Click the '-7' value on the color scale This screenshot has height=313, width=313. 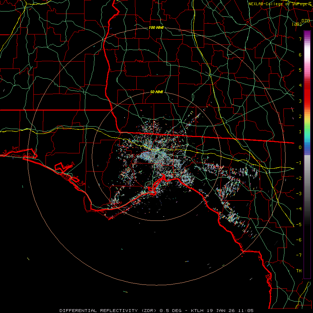pos(299,255)
